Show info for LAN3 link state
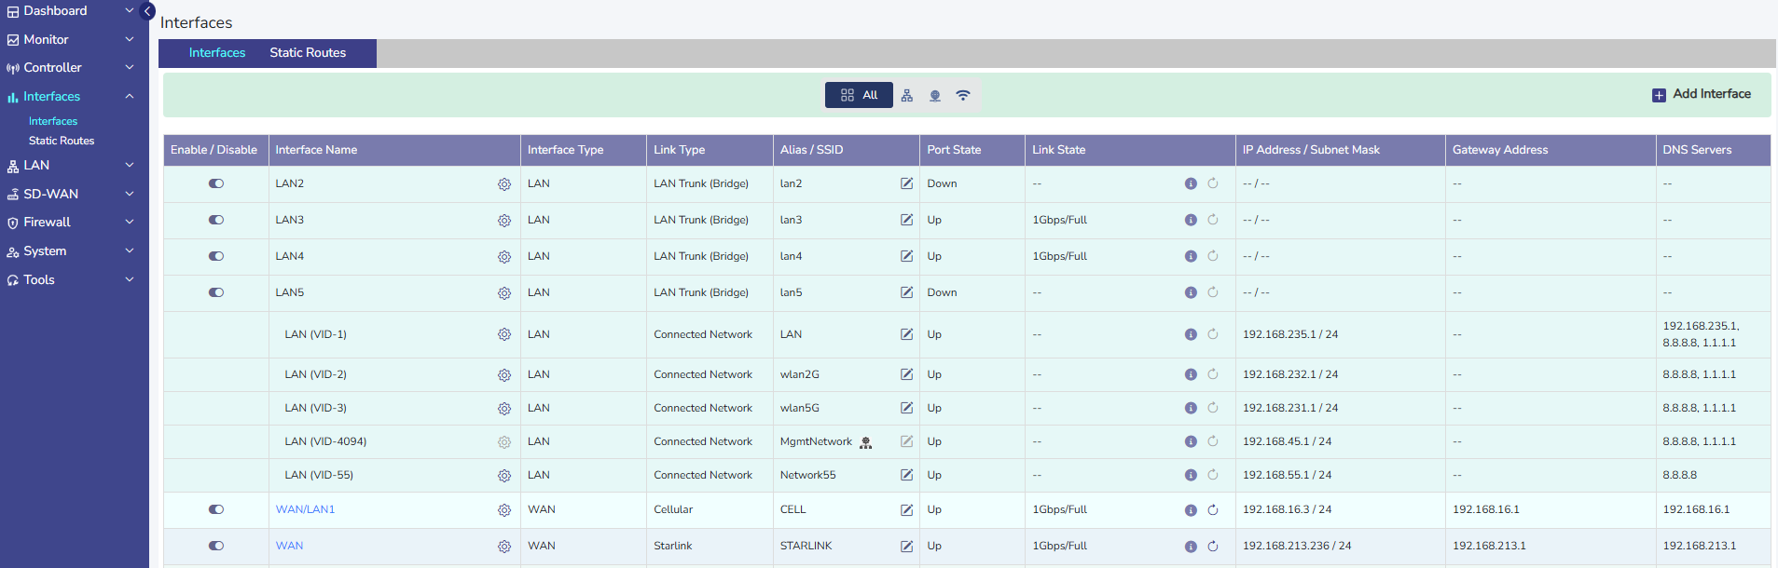Image resolution: width=1778 pixels, height=568 pixels. 1191,220
